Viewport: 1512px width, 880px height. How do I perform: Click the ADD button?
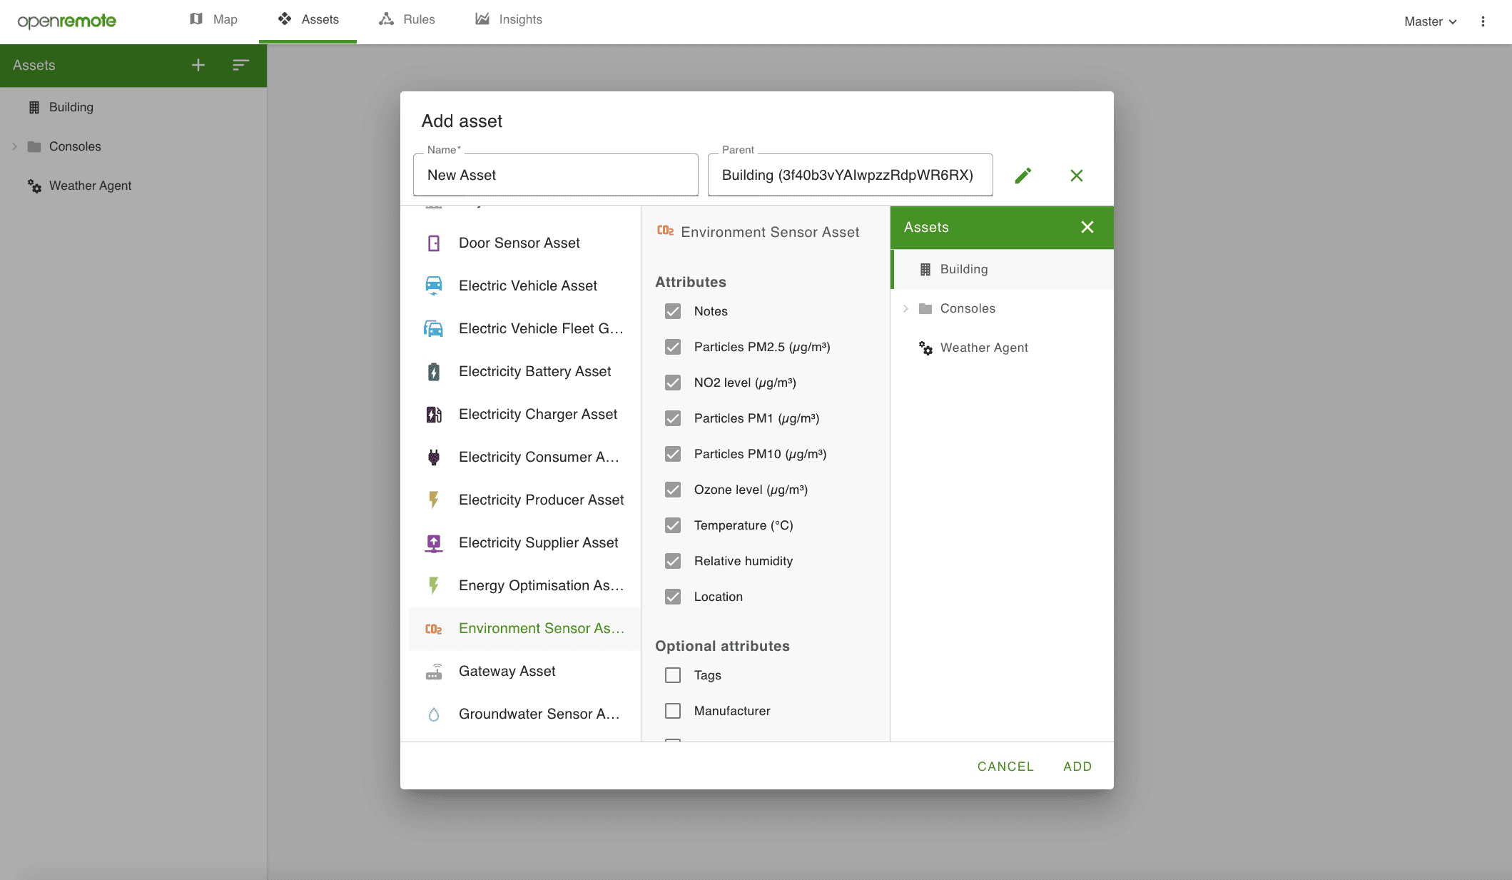(x=1077, y=767)
